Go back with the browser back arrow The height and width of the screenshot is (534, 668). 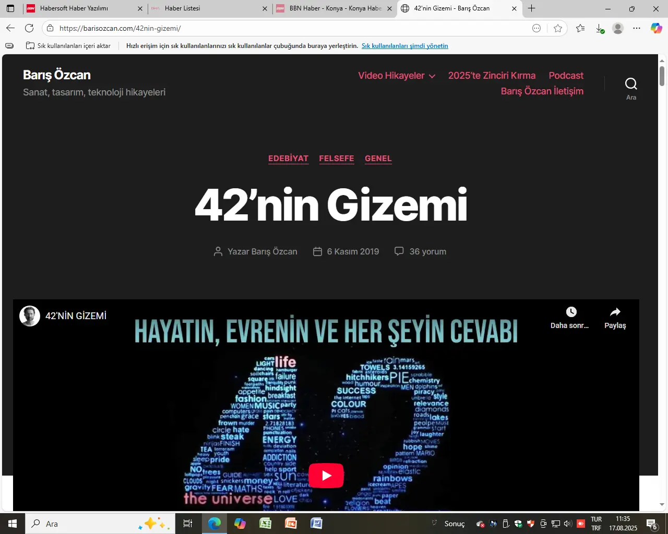[x=10, y=28]
